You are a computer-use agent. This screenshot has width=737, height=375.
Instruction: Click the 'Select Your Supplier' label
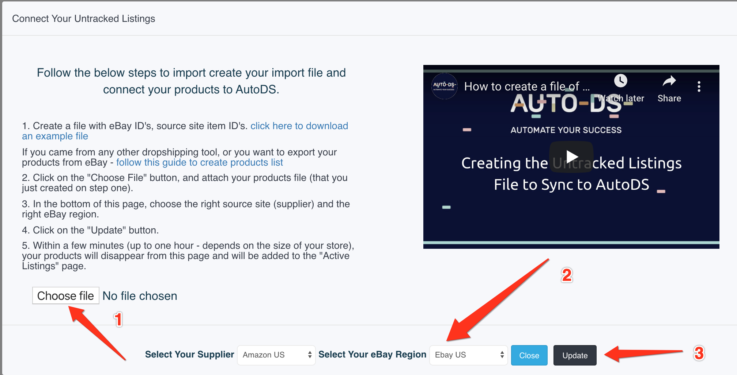(189, 355)
